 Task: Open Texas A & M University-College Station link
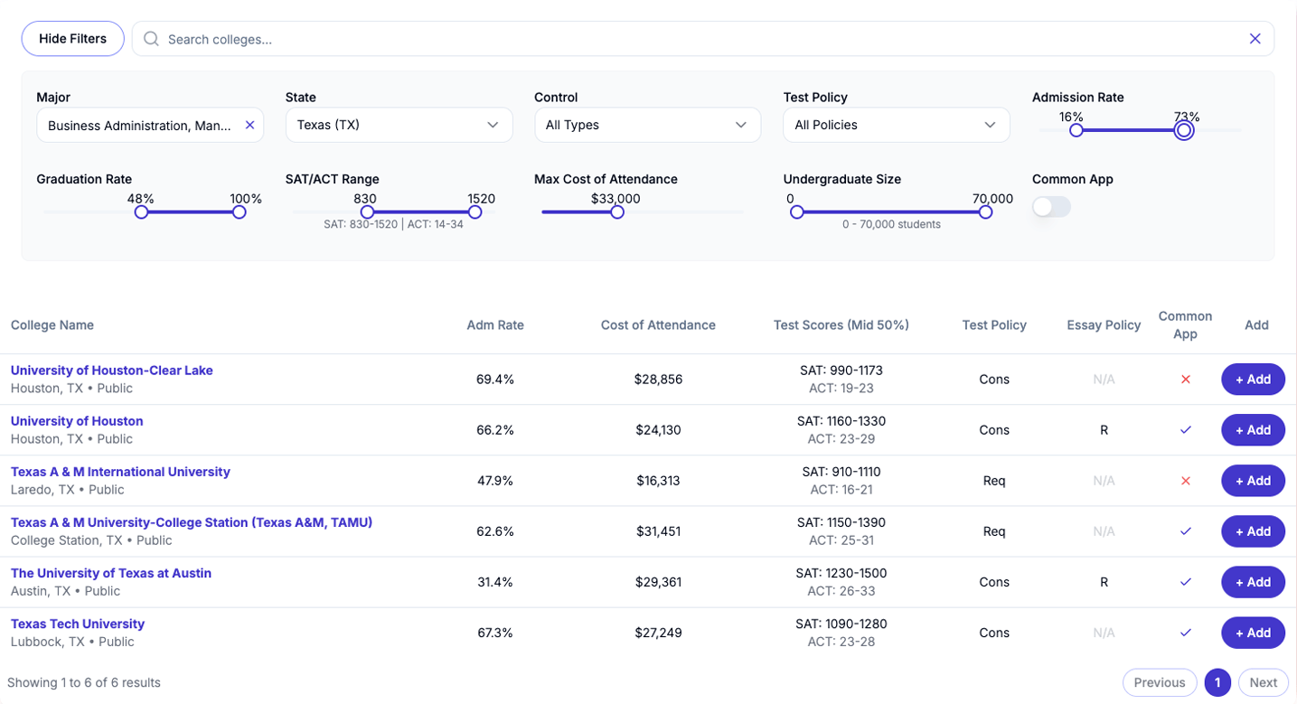(x=192, y=522)
